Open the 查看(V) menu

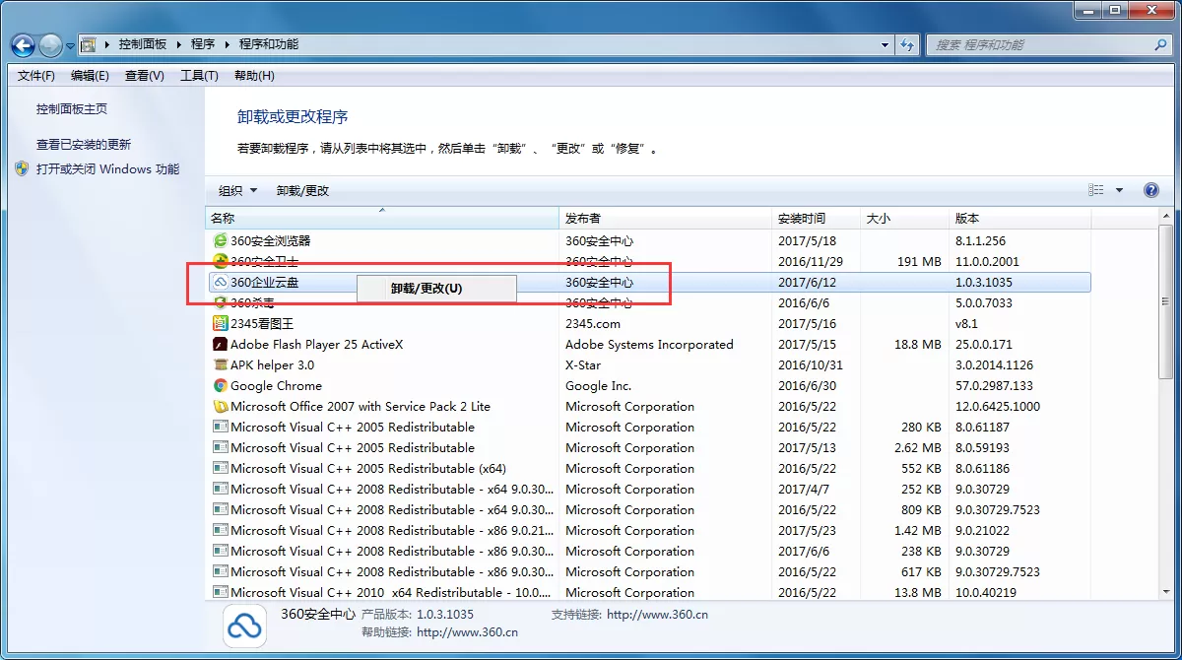tap(145, 76)
